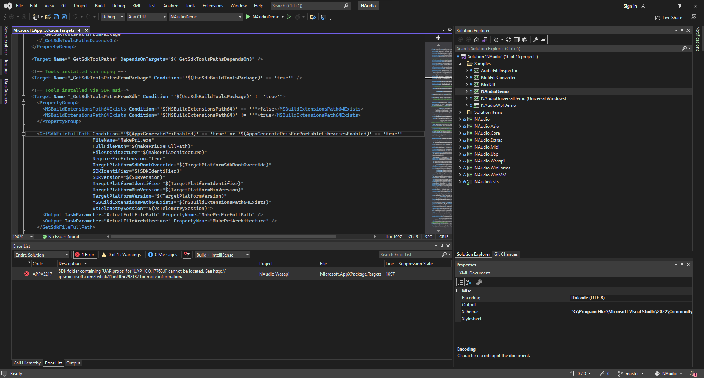Click the Save All icon in the toolbar
Viewport: 704px width, 378px height.
click(64, 17)
